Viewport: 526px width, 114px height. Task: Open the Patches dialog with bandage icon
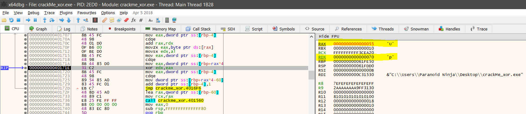(x=105, y=20)
